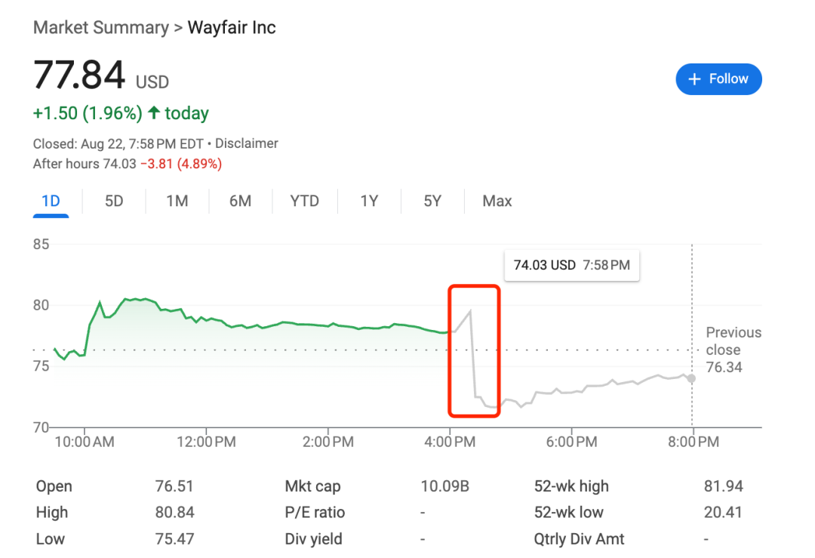Screen dimensions: 815x558
Task: Click the Follow button
Action: coord(718,79)
